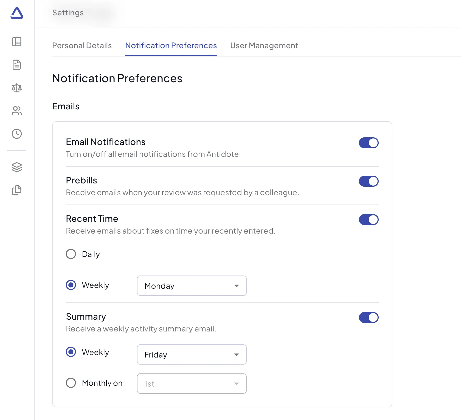Select the layers stack icon

coord(17,167)
